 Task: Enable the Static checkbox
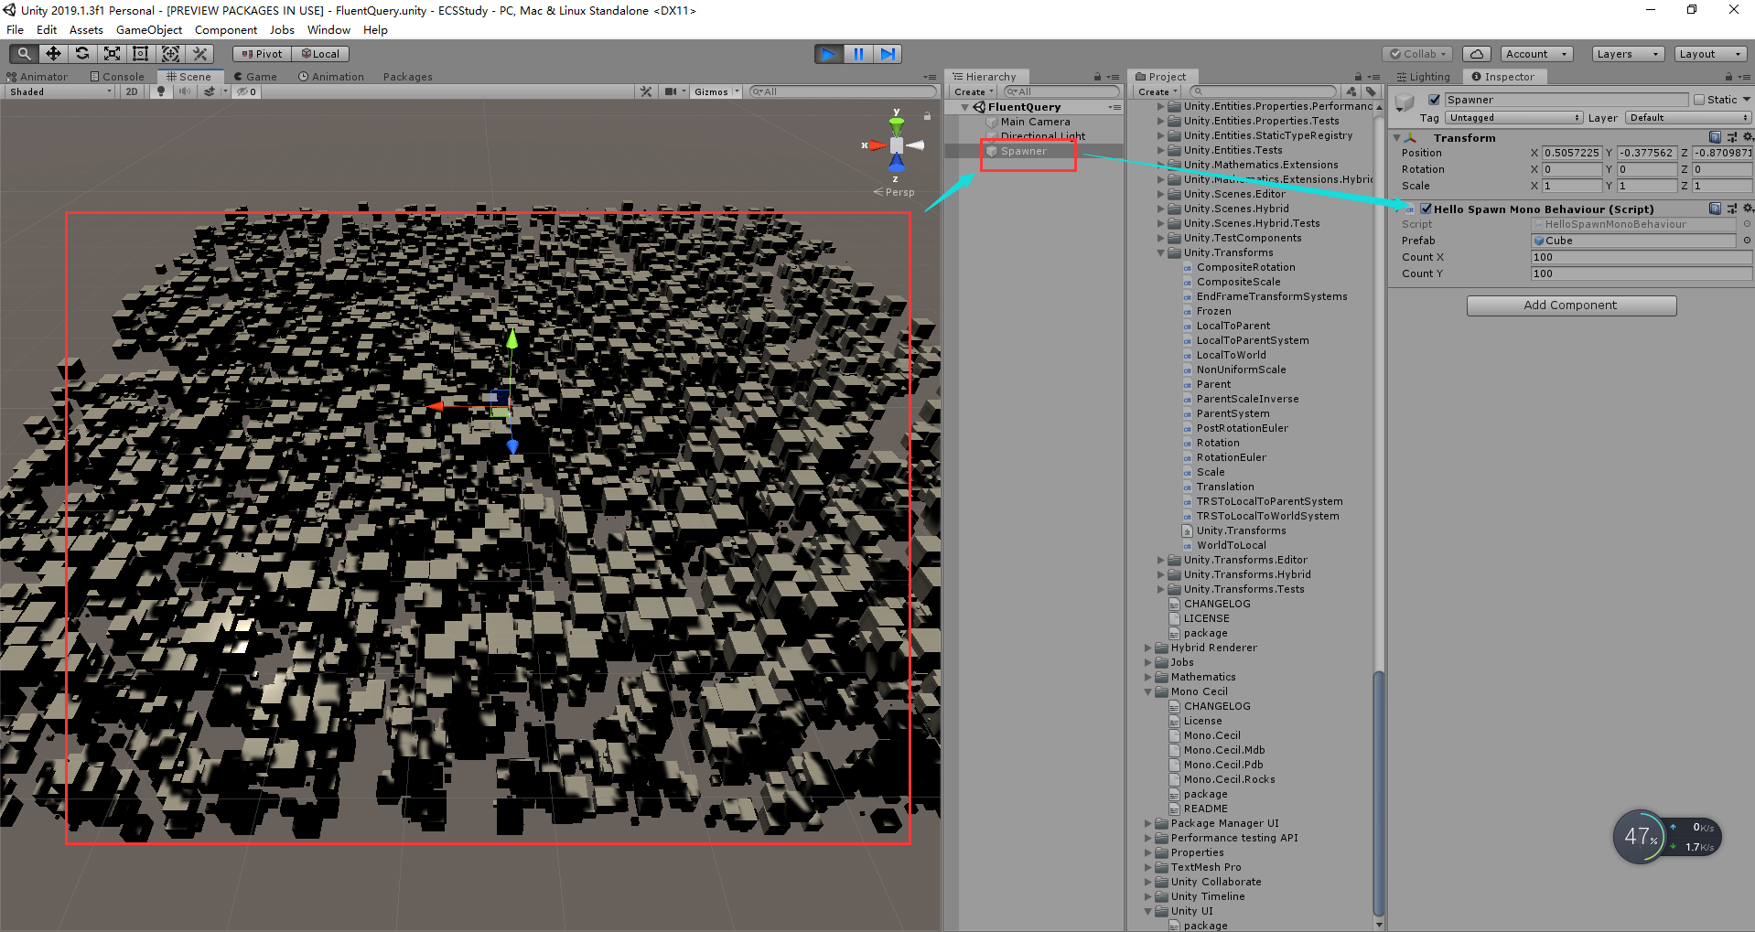tap(1699, 100)
